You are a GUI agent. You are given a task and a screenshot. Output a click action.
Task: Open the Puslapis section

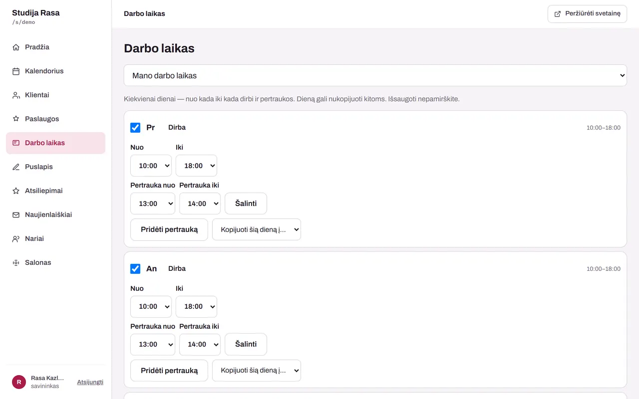click(55, 167)
